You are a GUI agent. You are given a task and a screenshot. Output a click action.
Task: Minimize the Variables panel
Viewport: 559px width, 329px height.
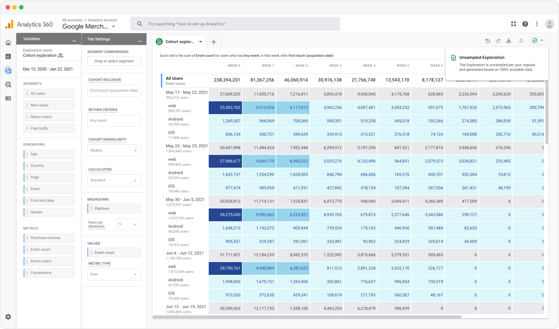[74, 41]
